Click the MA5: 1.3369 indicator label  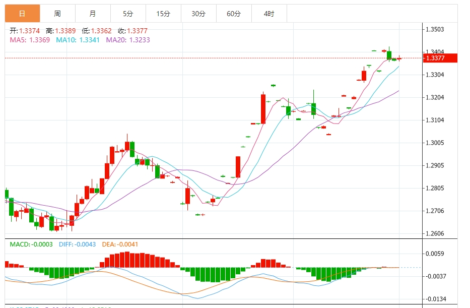pyautogui.click(x=30, y=40)
